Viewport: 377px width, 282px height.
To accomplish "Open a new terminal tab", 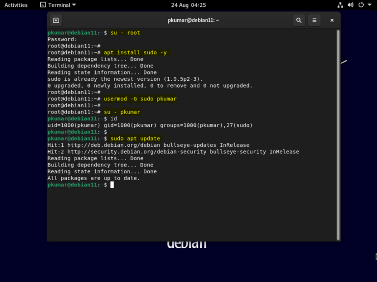I will click(56, 21).
